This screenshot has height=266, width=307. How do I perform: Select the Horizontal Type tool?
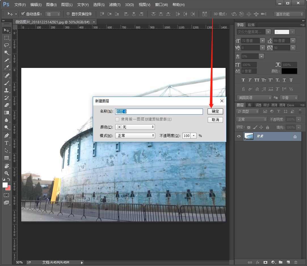(7, 143)
